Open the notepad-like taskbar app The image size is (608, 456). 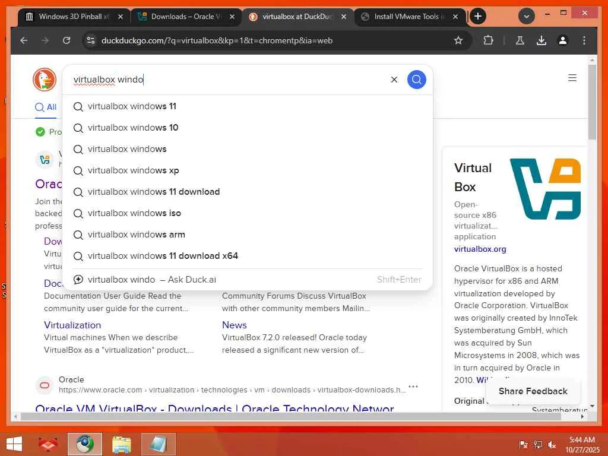point(158,444)
